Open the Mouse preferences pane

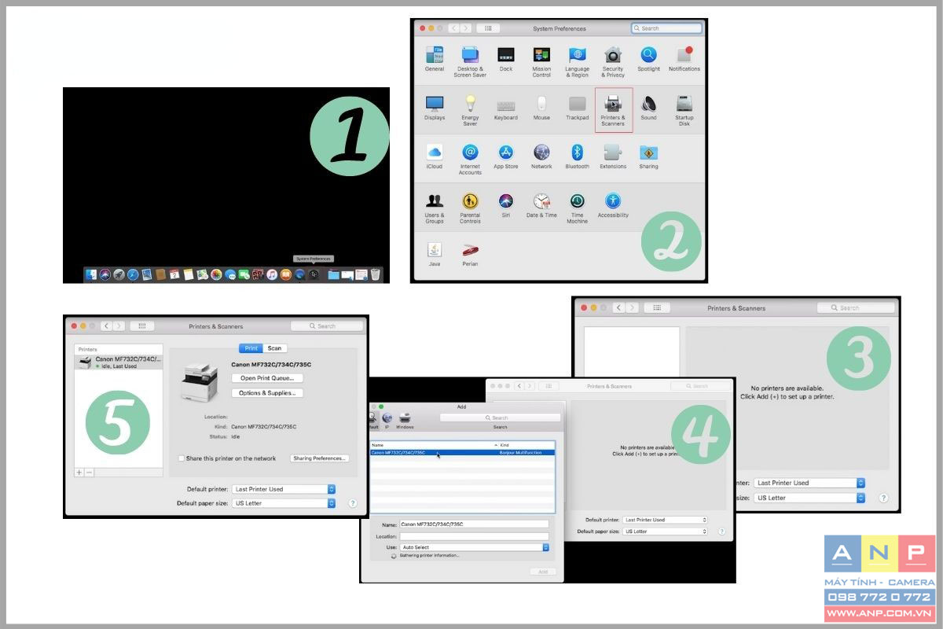click(541, 109)
